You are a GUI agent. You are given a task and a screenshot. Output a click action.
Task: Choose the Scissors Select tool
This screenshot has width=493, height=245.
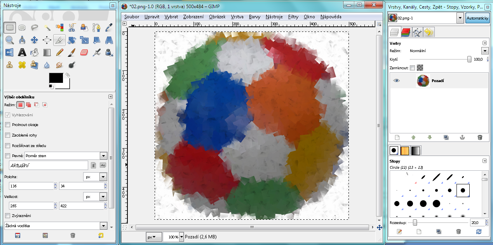coord(71,27)
